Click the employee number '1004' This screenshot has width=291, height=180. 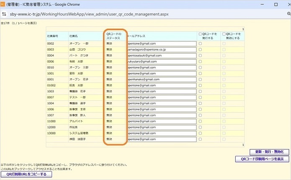point(51,103)
